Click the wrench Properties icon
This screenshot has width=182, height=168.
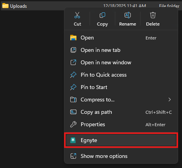[73, 124]
